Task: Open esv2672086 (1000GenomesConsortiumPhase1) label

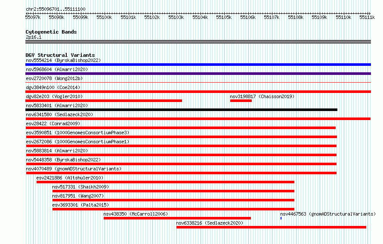Action: click(77, 142)
